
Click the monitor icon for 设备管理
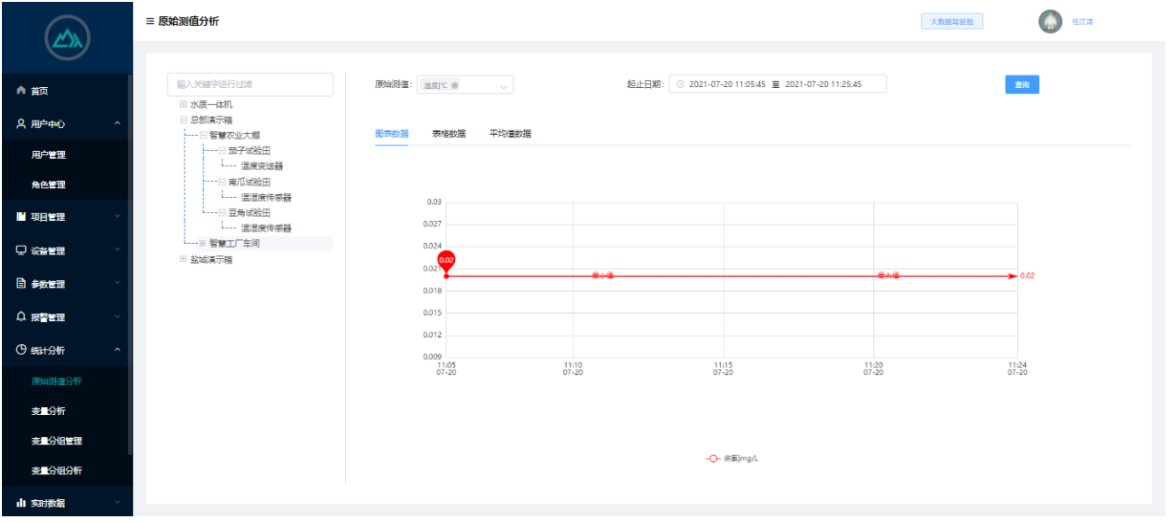point(21,250)
